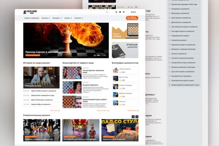This screenshot has width=219, height=146.
Task: Open 'Рокировка в шахматах' in back window sidebar
Action: click(180, 9)
